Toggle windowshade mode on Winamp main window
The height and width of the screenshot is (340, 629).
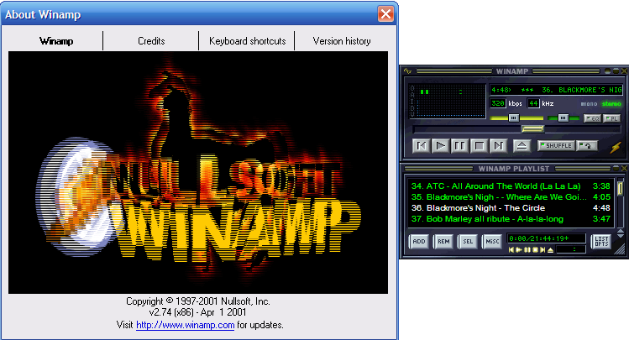[616, 71]
